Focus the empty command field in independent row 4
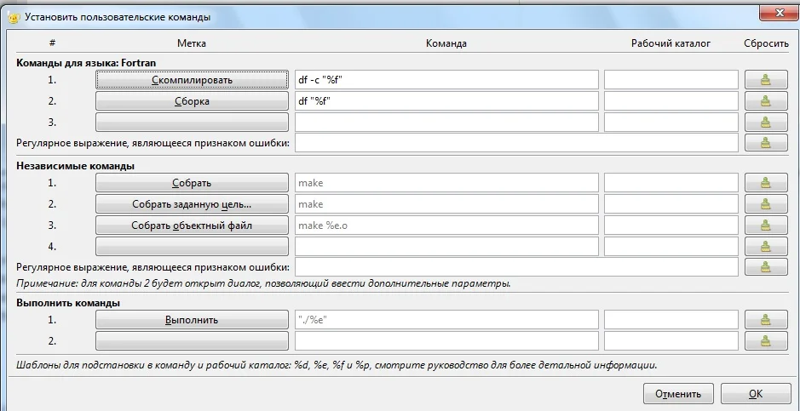Viewport: 800px width, 411px height. (446, 247)
